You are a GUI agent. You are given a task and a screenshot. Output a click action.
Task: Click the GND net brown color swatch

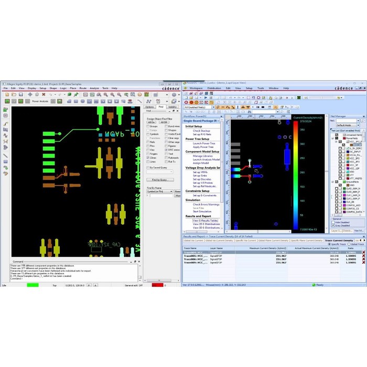[348, 185]
